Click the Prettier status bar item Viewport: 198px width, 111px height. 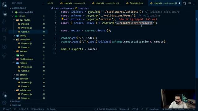(x=180, y=109)
